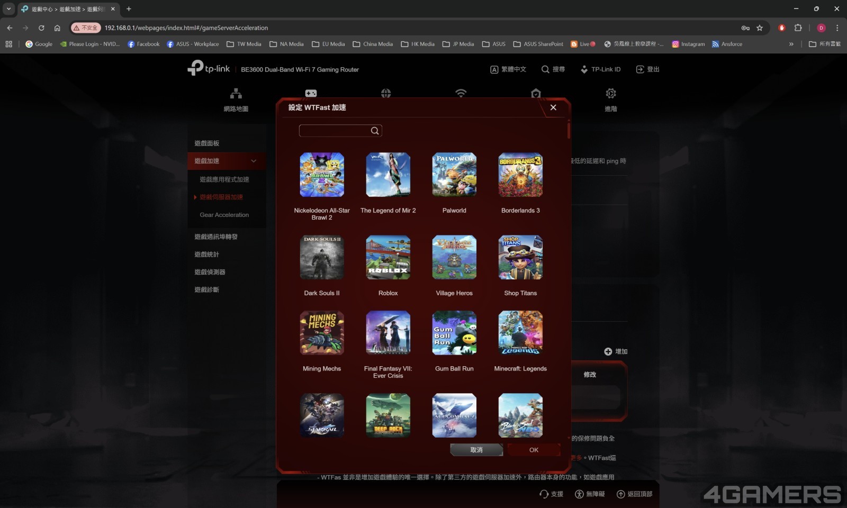Open the 繁體中文 language selector
Image resolution: width=847 pixels, height=508 pixels.
click(x=508, y=69)
